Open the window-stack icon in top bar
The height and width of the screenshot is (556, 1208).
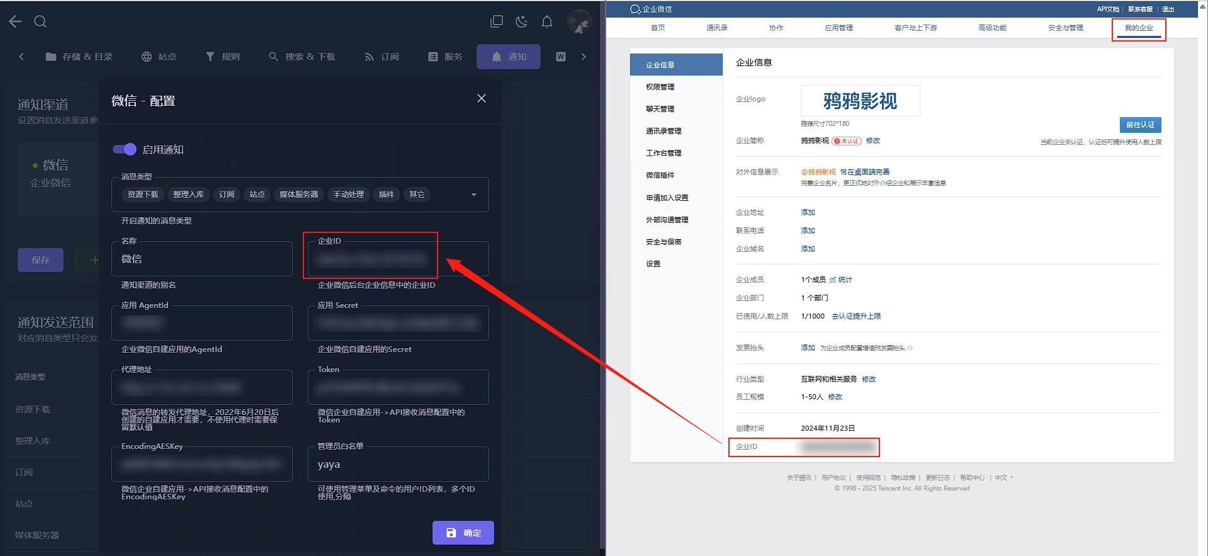pos(497,21)
